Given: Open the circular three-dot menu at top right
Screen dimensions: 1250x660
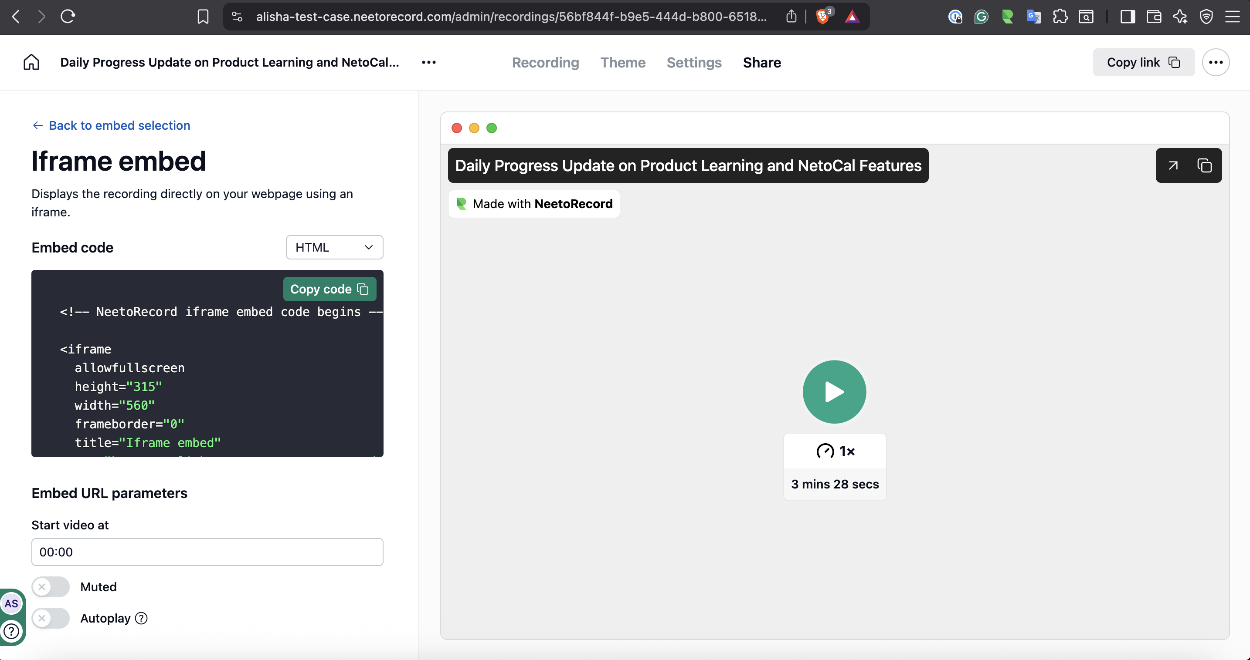Looking at the screenshot, I should tap(1216, 62).
